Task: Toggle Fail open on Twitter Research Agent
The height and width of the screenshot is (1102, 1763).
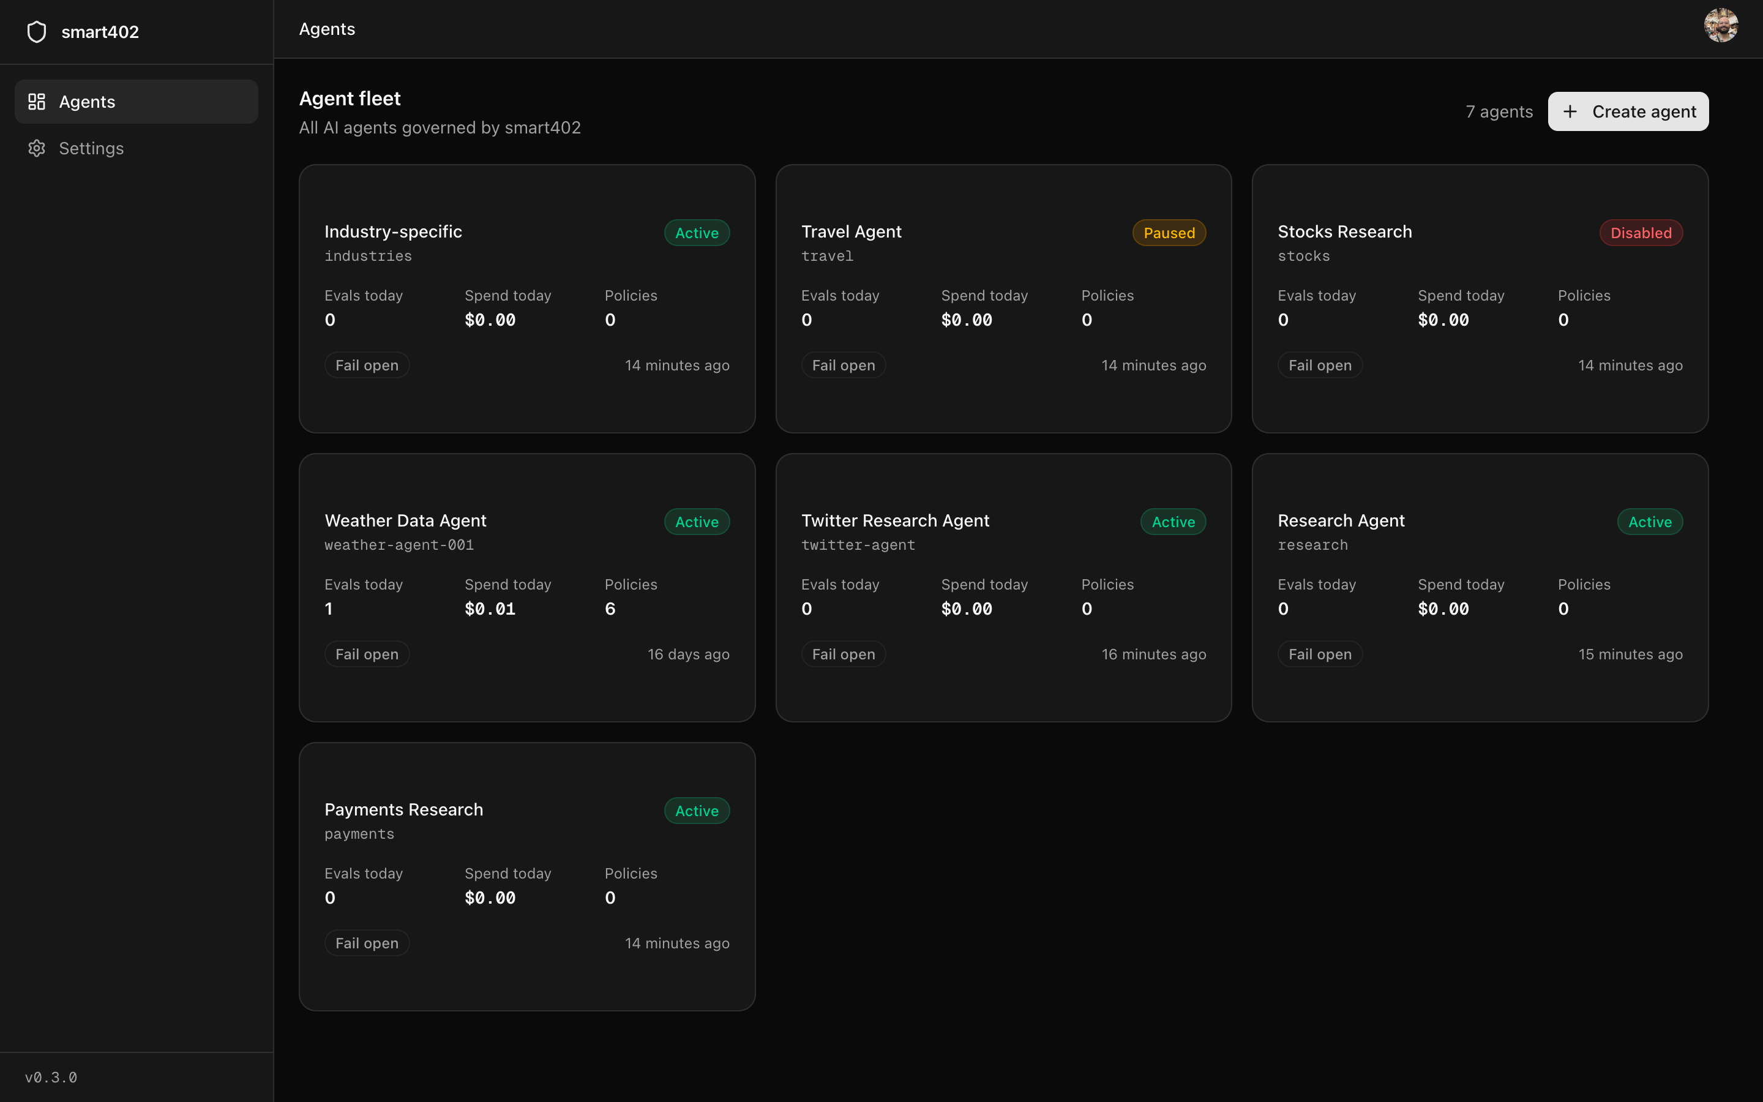Action: tap(843, 654)
